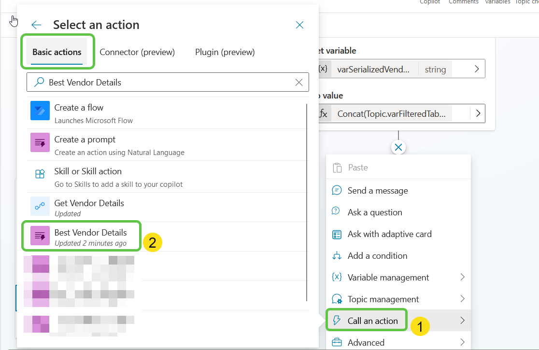The image size is (539, 350).
Task: Select the Basic actions tab
Action: (57, 52)
